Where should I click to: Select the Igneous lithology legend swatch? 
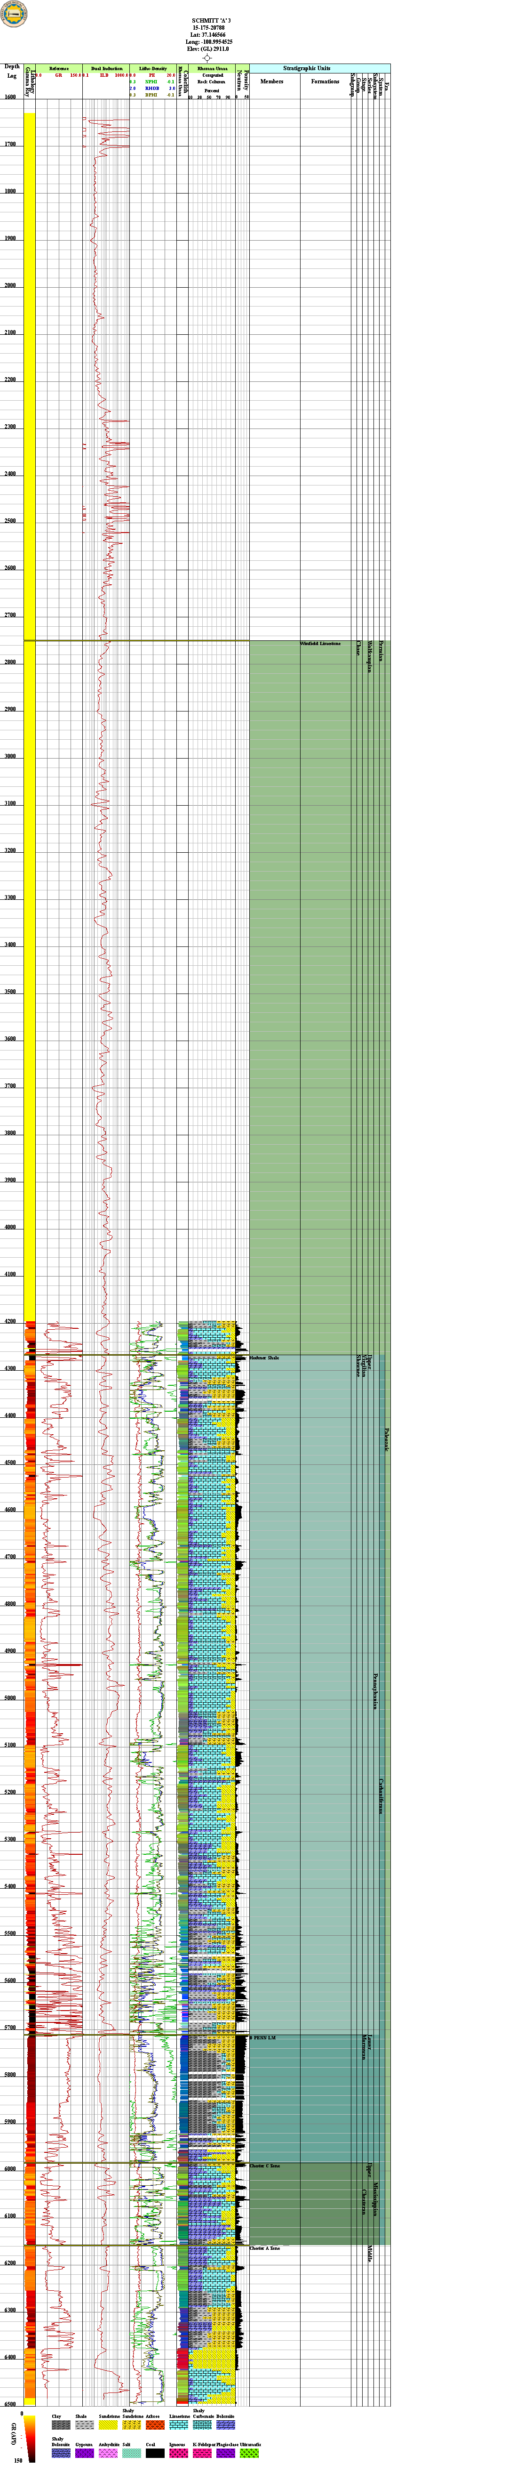click(178, 2453)
